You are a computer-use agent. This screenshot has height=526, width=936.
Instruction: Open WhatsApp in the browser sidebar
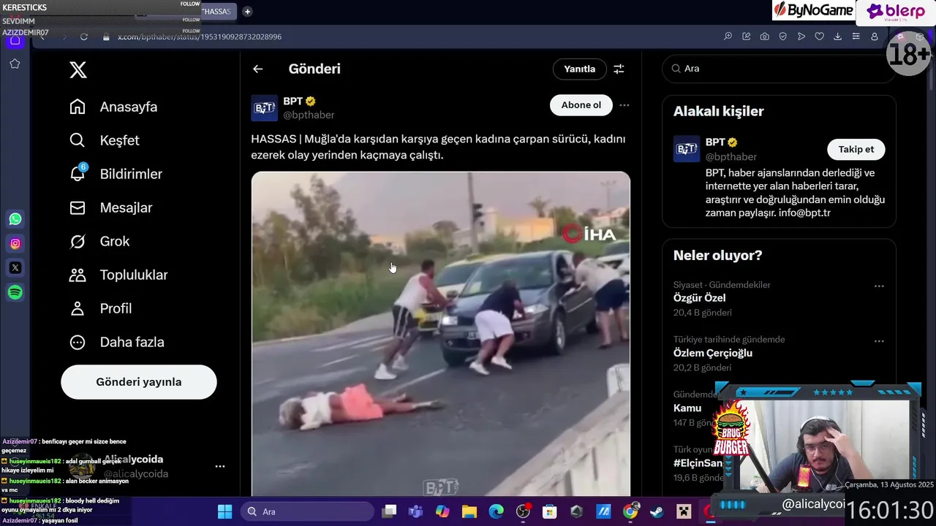pos(15,219)
